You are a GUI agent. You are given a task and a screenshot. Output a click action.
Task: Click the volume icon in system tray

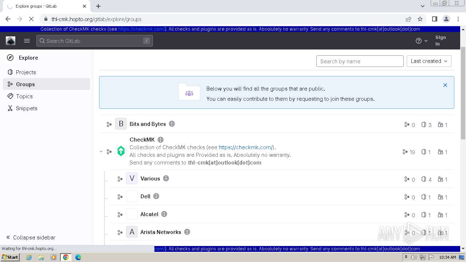414,257
